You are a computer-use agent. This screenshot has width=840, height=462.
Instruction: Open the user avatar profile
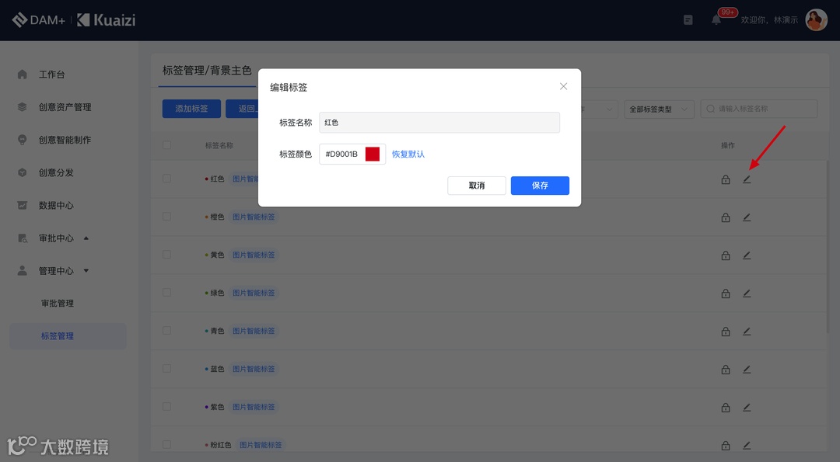coord(817,20)
